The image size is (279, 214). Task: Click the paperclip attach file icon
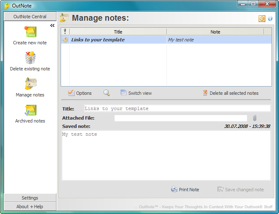pos(255,118)
